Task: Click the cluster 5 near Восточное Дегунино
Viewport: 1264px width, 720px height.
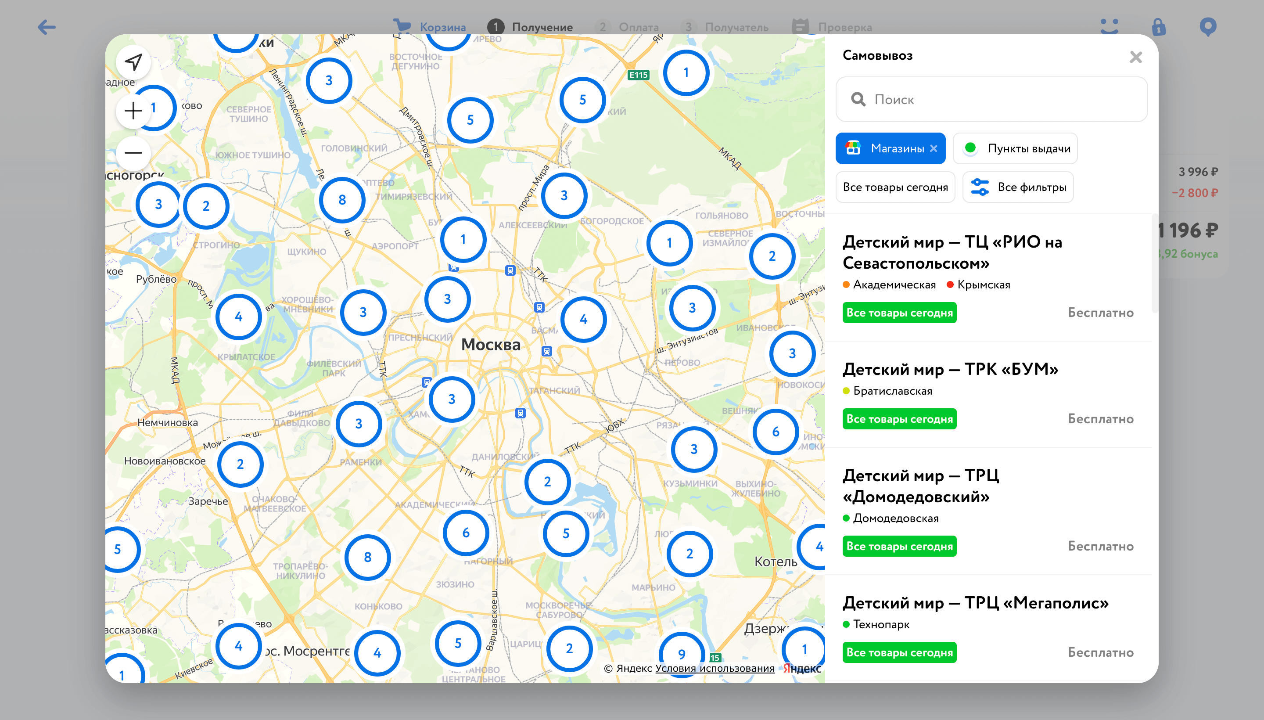Action: [470, 120]
